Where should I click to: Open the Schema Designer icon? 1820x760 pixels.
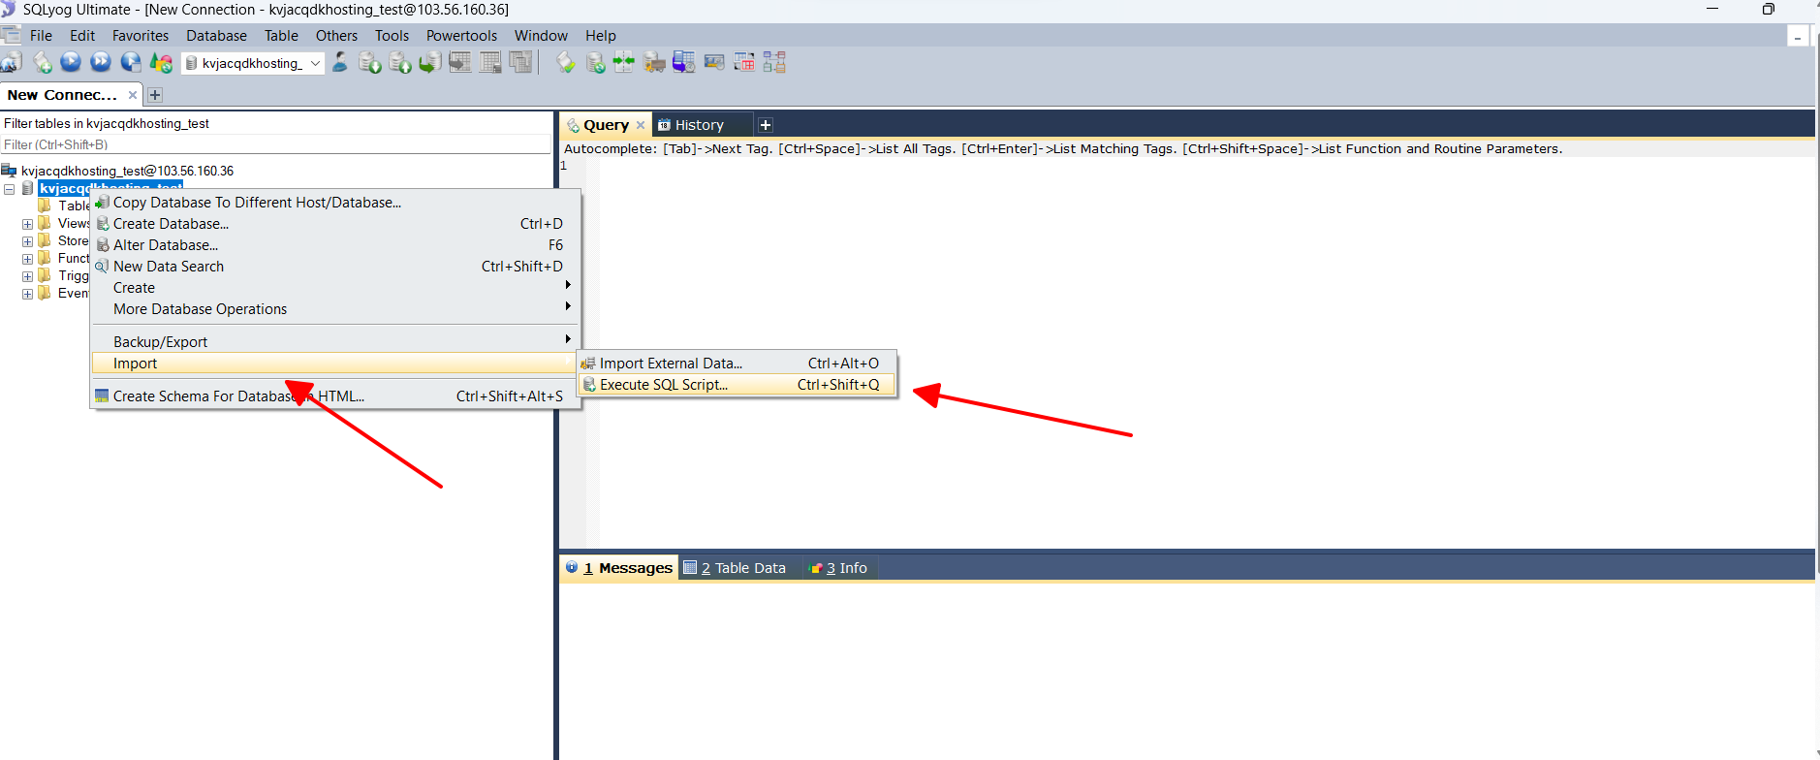point(774,63)
